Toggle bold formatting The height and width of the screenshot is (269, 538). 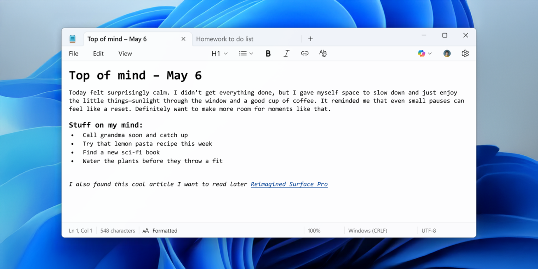(x=268, y=53)
